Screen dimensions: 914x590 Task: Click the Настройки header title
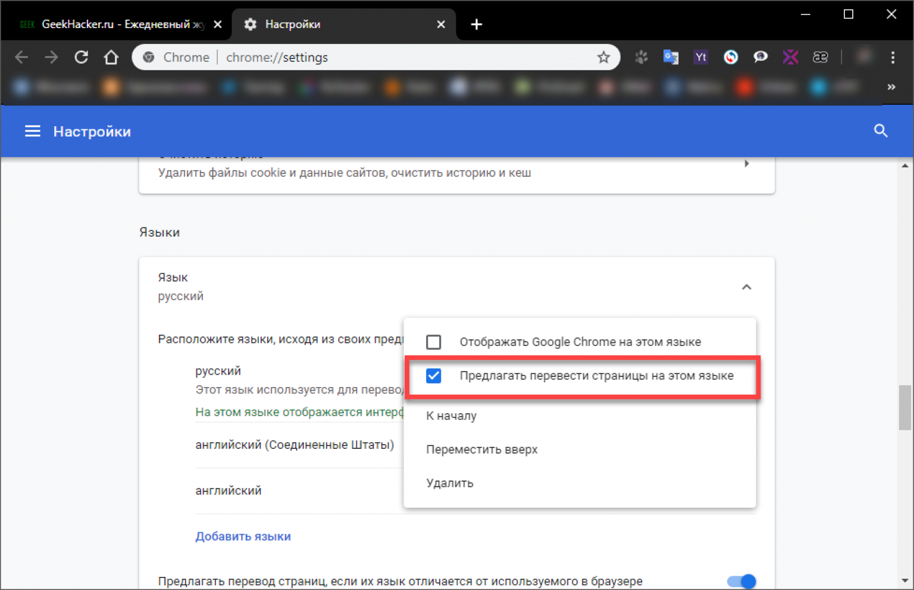pos(92,132)
